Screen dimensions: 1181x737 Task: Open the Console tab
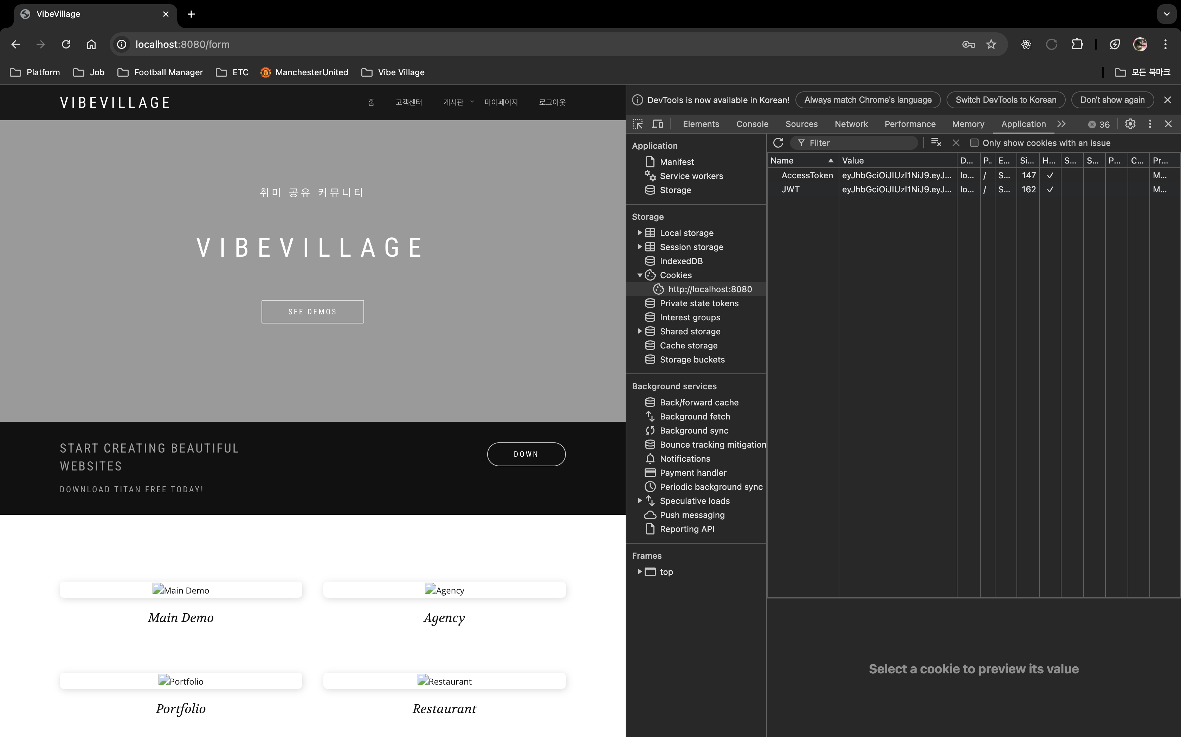point(752,124)
